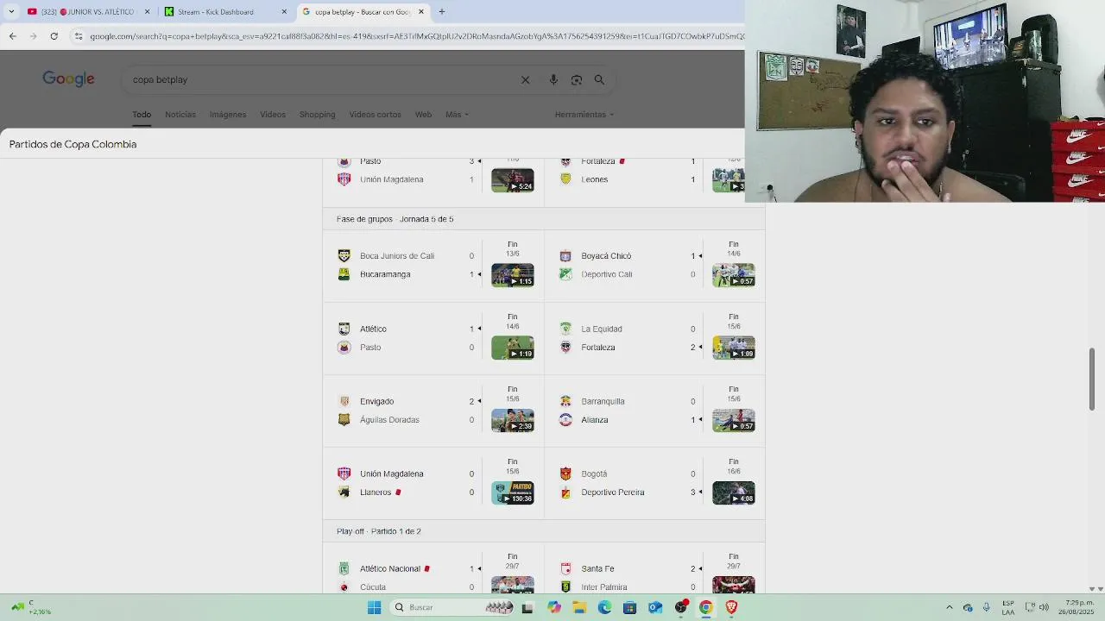This screenshot has width=1105, height=621.
Task: Start voice search with microphone icon
Action: click(553, 79)
